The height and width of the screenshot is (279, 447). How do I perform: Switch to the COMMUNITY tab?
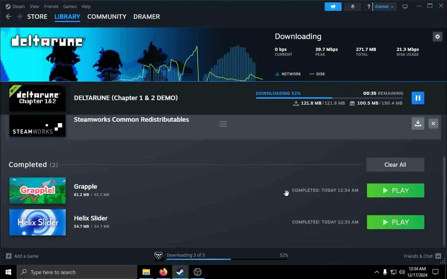[x=107, y=17]
